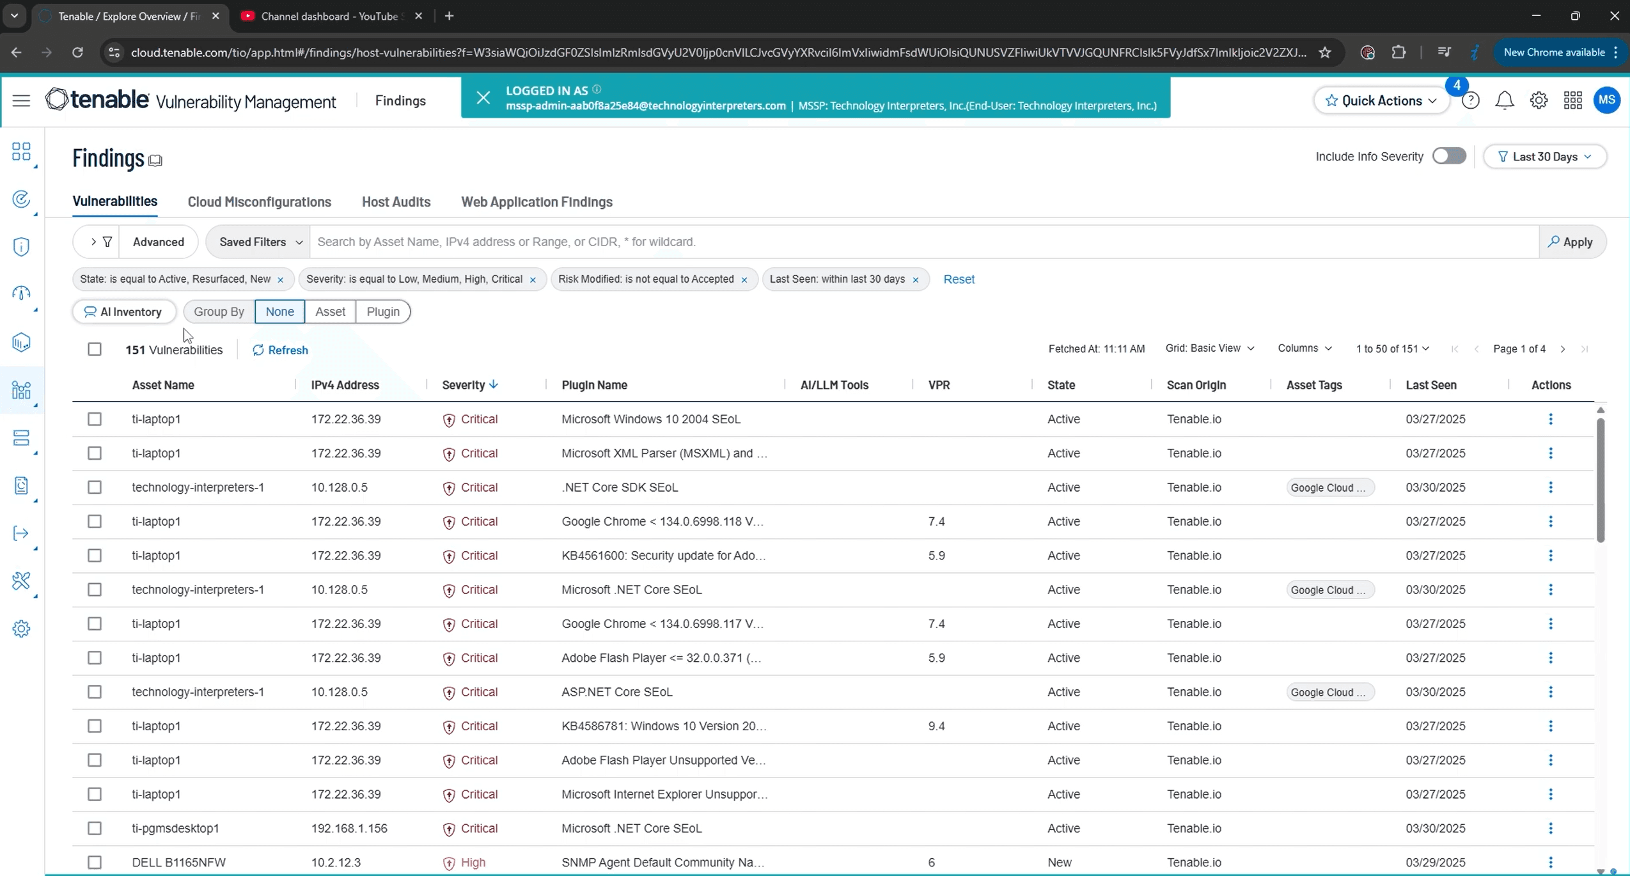Open the hexagon assets icon in sidebar
Screen dimensions: 1630x876
coord(21,341)
